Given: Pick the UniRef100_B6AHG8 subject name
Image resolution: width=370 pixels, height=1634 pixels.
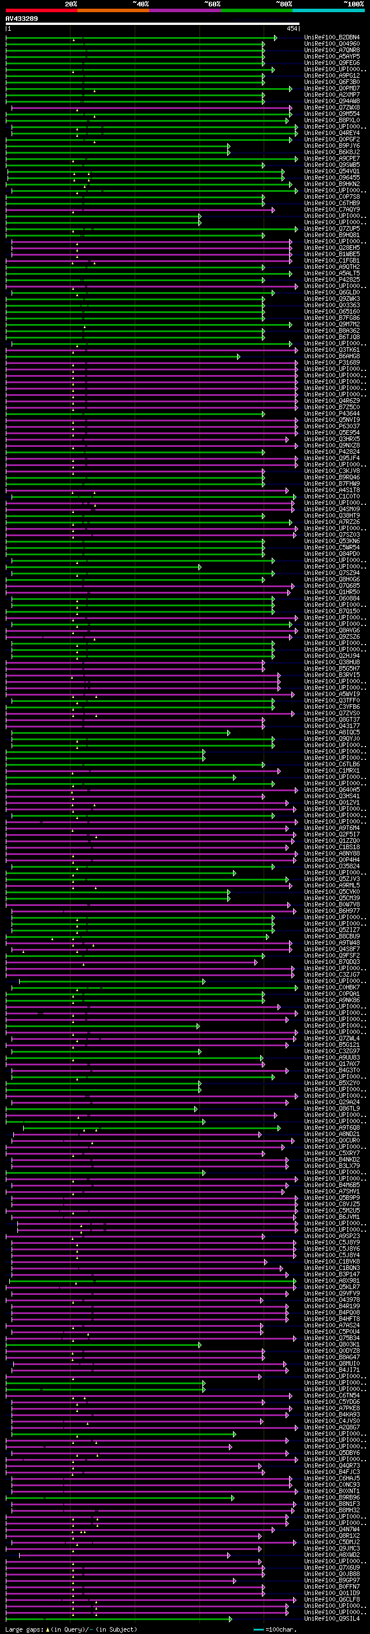Looking at the screenshot, I should [x=332, y=356].
